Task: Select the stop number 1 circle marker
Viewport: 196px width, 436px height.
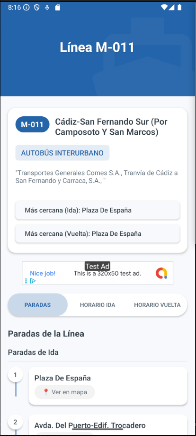Action: click(x=15, y=375)
